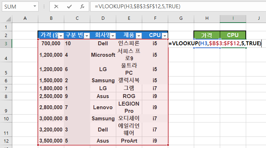This screenshot has width=266, height=148.
Task: Open filter dropdown for 제품 column
Action: click(x=139, y=36)
